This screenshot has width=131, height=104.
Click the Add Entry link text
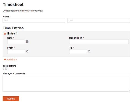coord(12,60)
